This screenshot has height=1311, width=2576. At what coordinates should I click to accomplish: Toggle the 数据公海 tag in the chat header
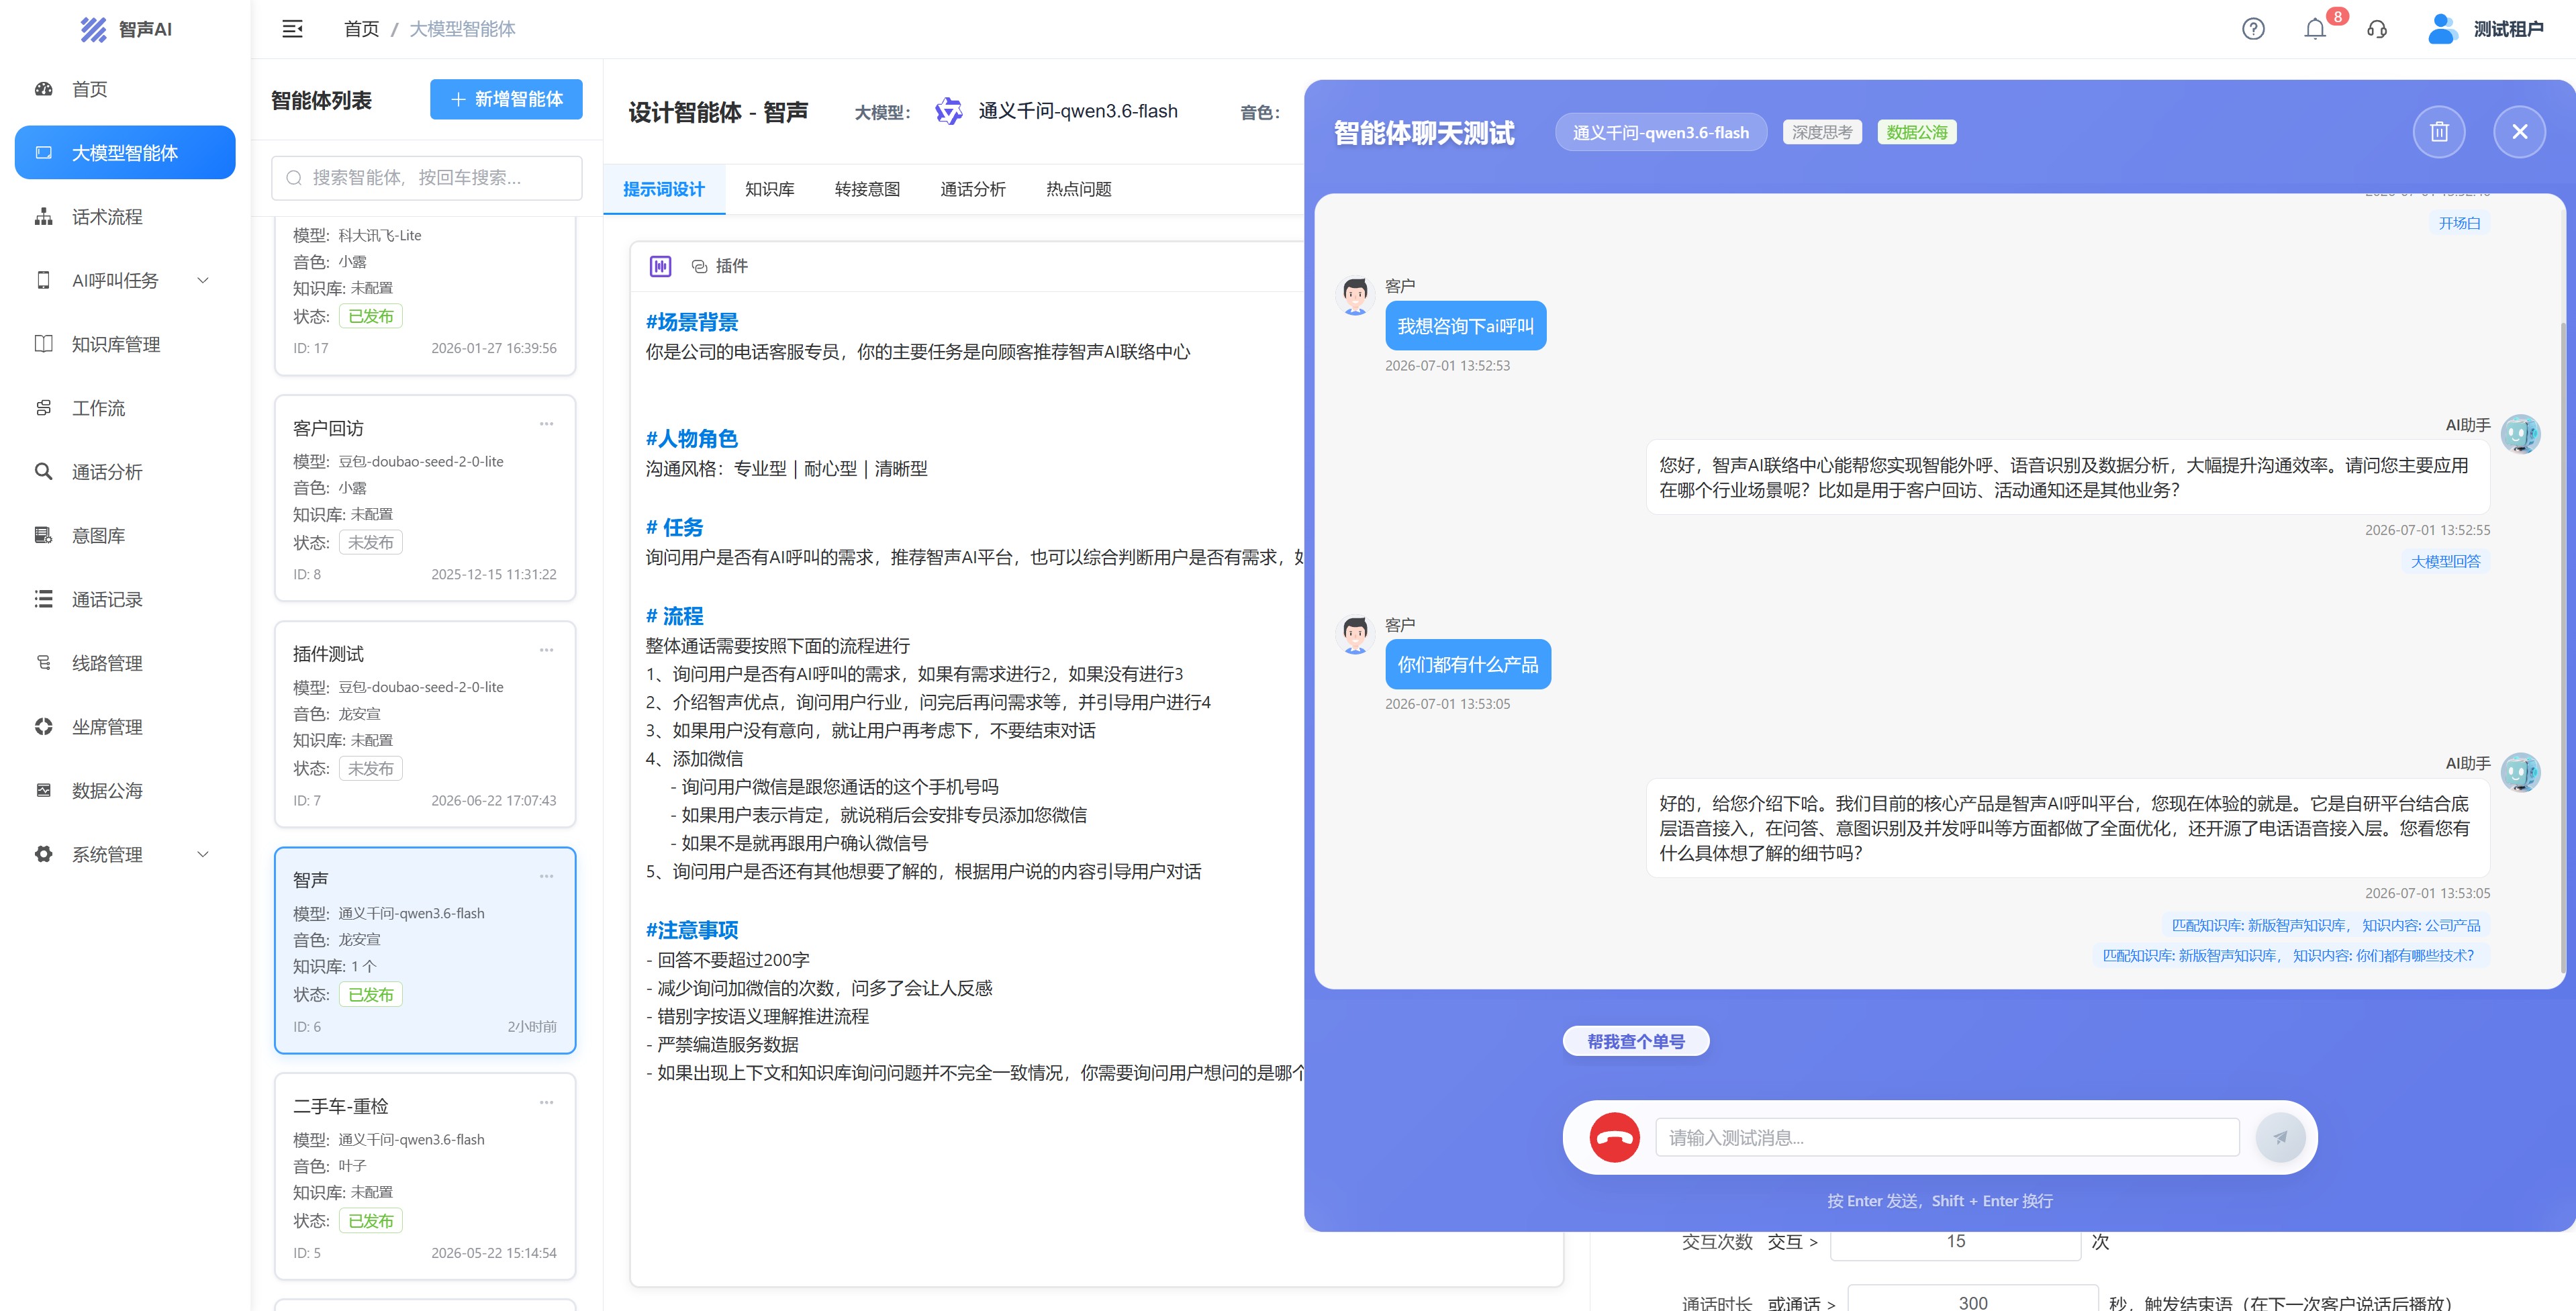(x=1916, y=132)
